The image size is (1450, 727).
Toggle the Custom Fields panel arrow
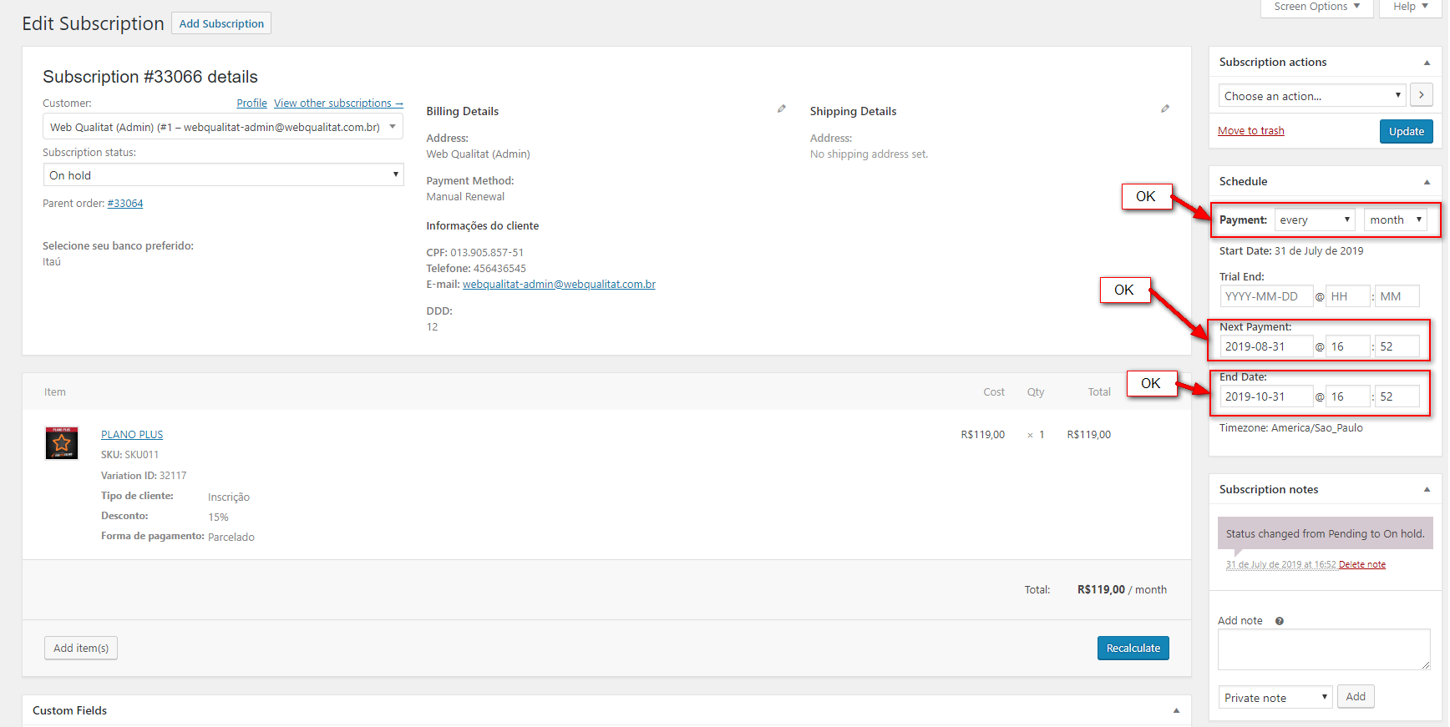click(x=1176, y=711)
